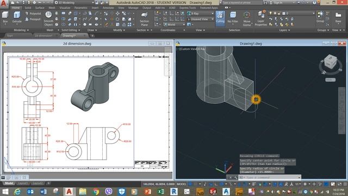Viewport: 348px width, 196px height.
Task: Expand the Groups panel
Action: pos(323,30)
